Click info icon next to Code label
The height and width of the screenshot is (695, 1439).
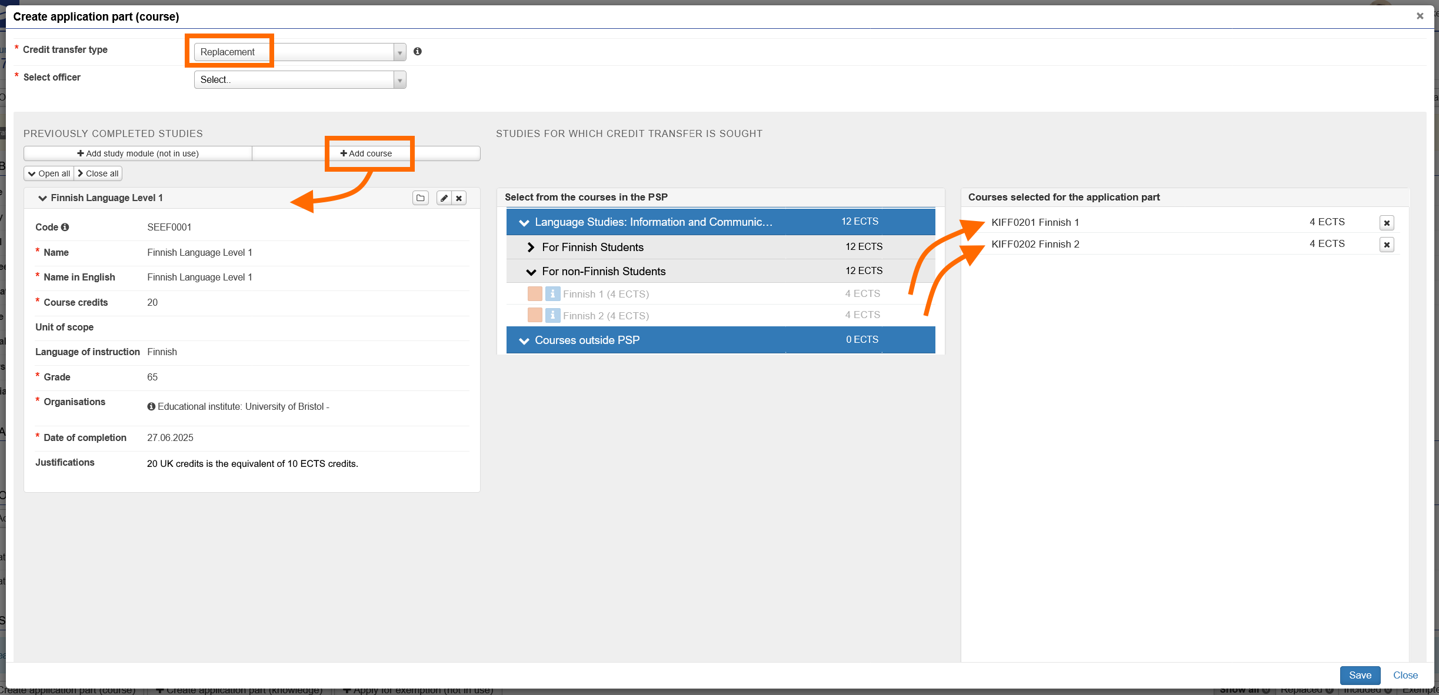65,227
